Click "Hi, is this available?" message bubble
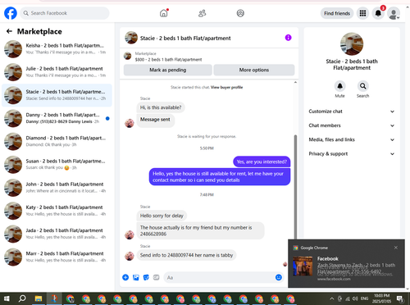 [161, 107]
